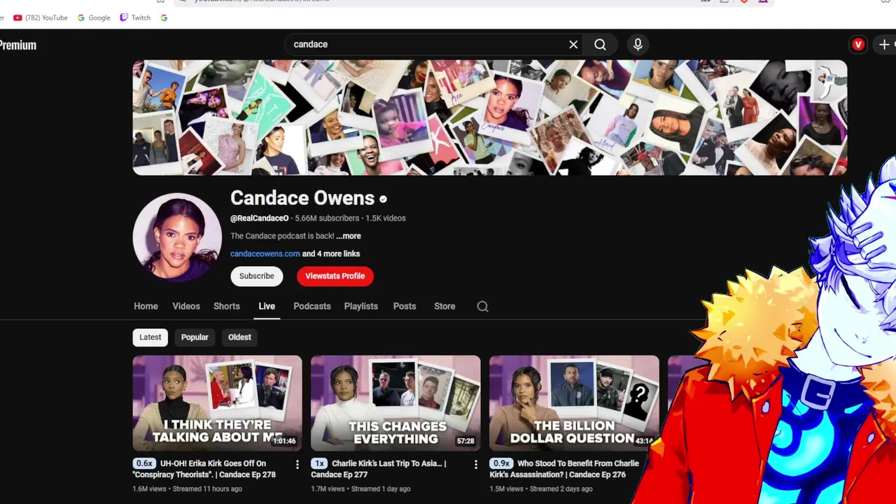Clear the search box with the X icon

click(x=573, y=44)
